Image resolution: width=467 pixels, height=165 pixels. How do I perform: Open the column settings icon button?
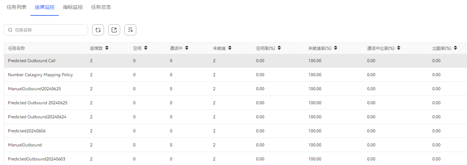[130, 30]
